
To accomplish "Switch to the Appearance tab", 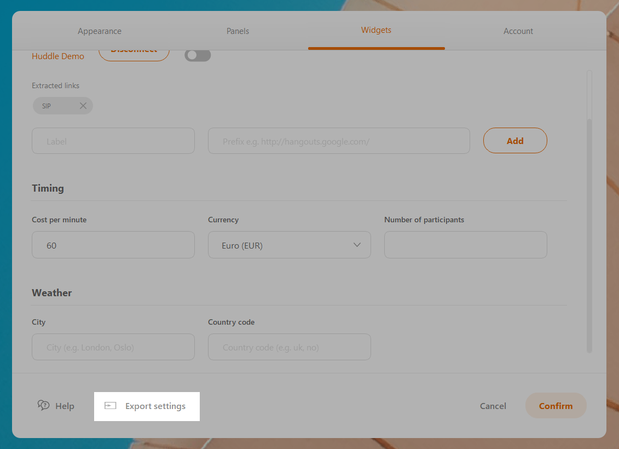I will (100, 31).
